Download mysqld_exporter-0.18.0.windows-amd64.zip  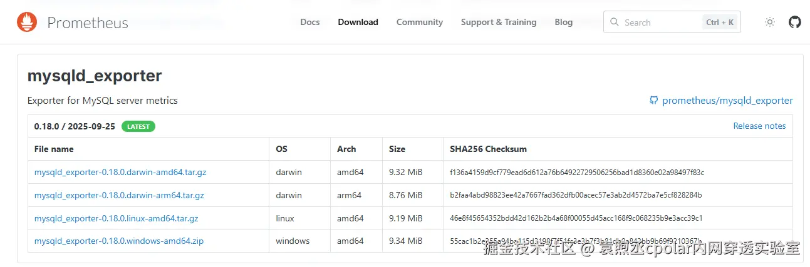pos(118,241)
